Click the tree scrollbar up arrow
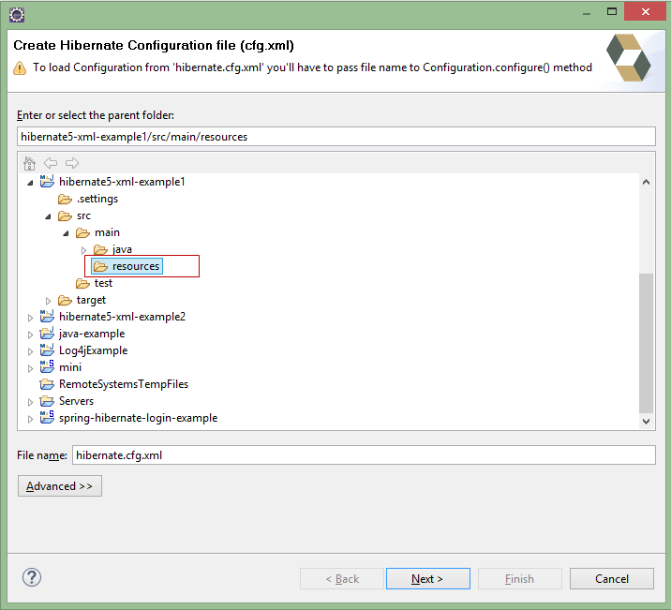The height and width of the screenshot is (610, 671). coord(647,182)
